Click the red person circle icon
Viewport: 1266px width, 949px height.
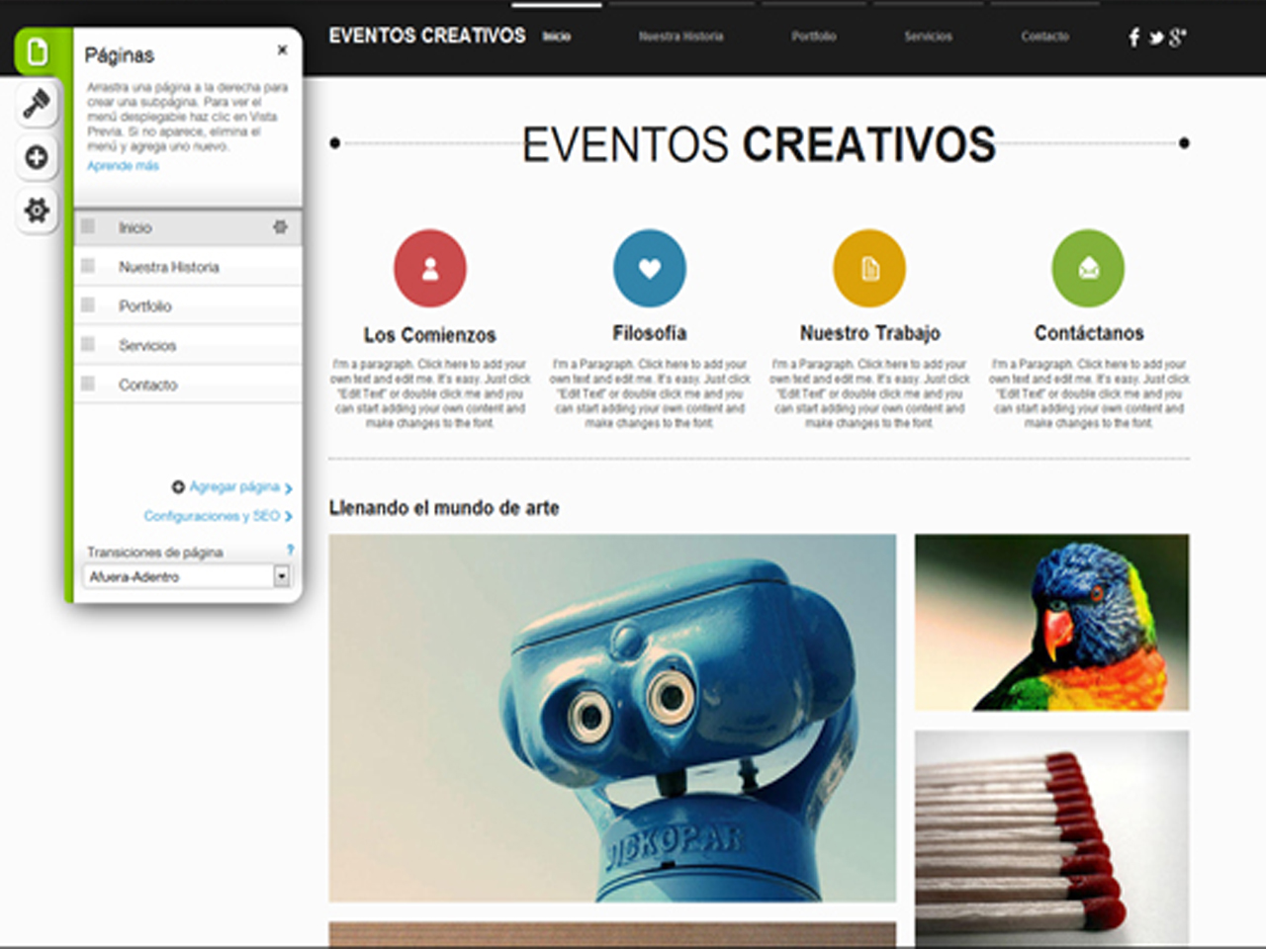[x=430, y=268]
